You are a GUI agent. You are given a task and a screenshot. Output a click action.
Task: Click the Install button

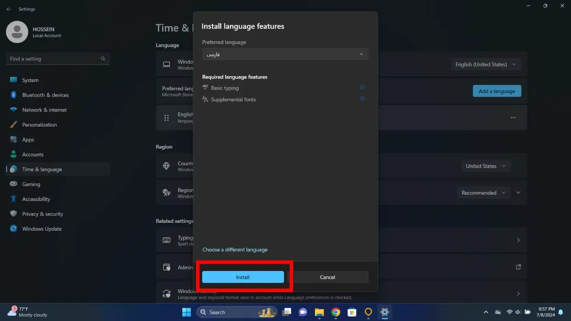243,277
